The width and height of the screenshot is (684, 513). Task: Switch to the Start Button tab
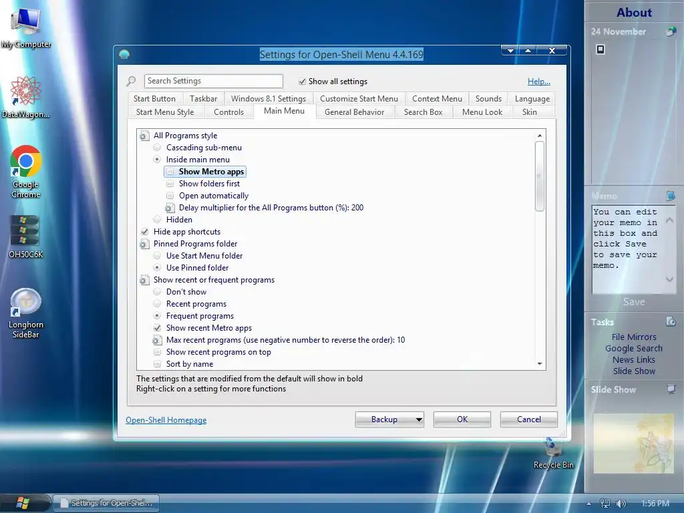(154, 99)
